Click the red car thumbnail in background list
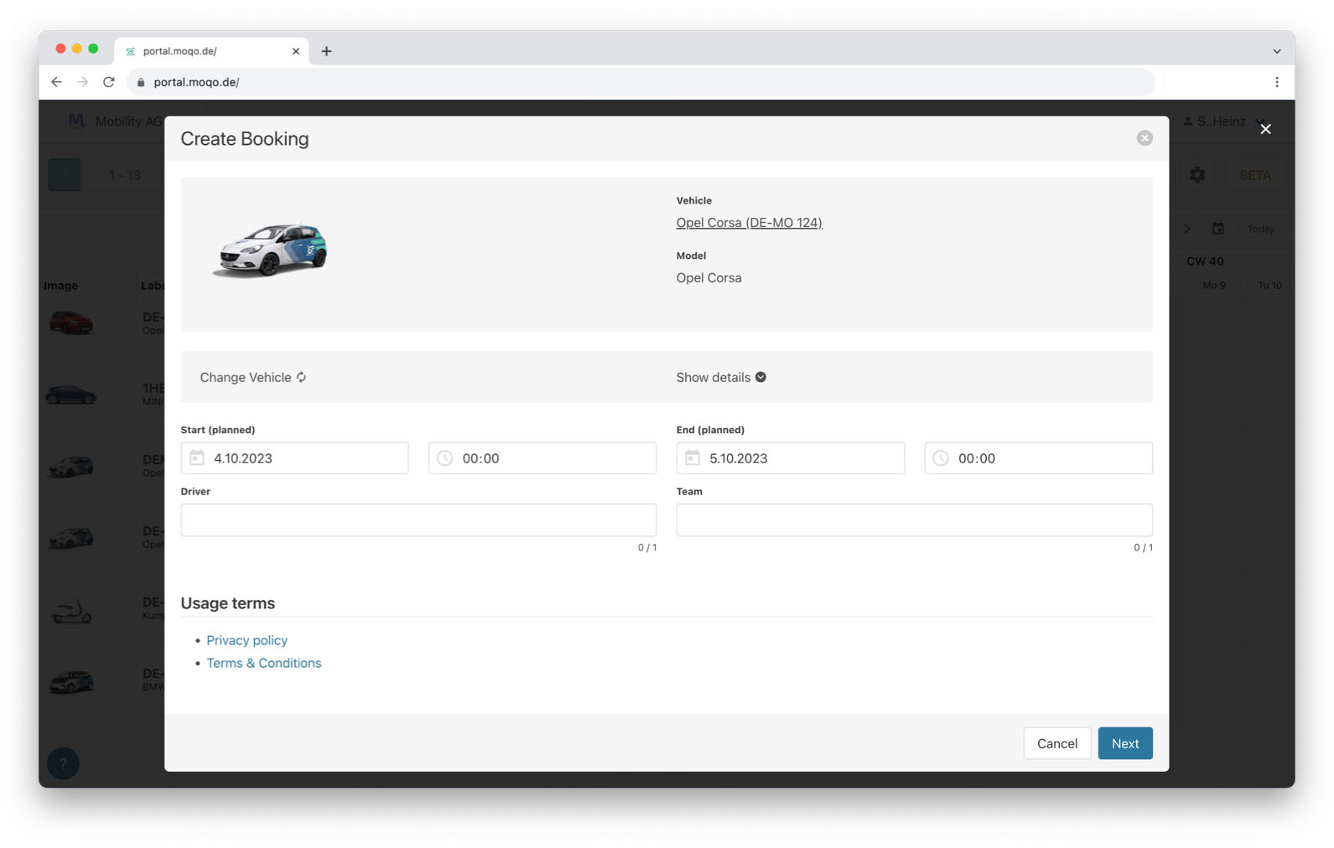Screen dimensions: 1334x848 pos(71,323)
